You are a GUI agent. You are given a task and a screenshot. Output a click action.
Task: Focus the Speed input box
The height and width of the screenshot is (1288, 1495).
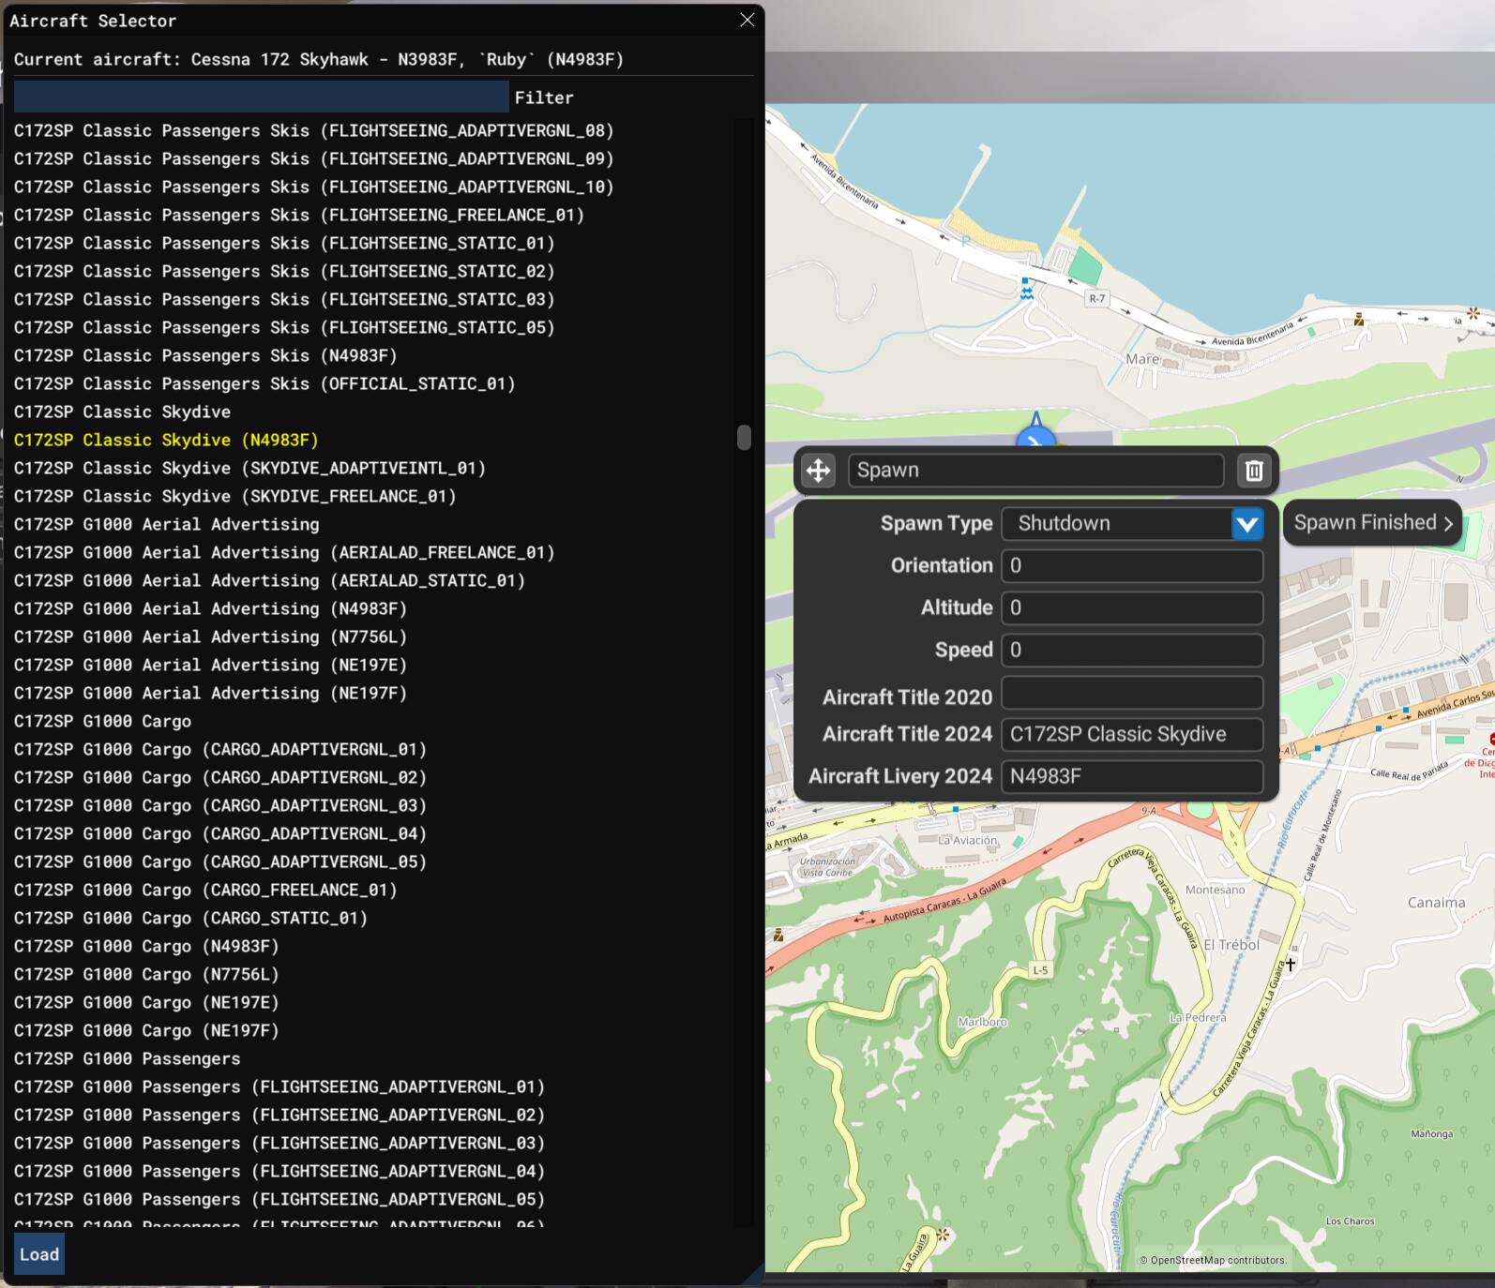(1131, 651)
